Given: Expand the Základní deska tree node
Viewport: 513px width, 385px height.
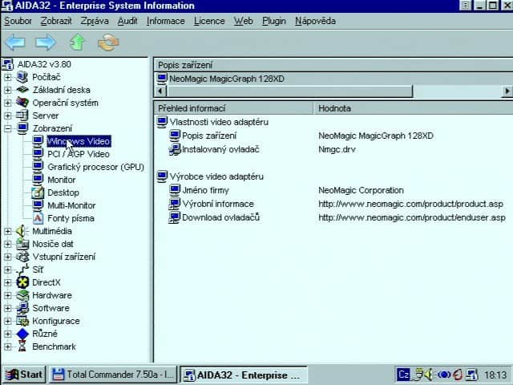Looking at the screenshot, I should click(7, 90).
